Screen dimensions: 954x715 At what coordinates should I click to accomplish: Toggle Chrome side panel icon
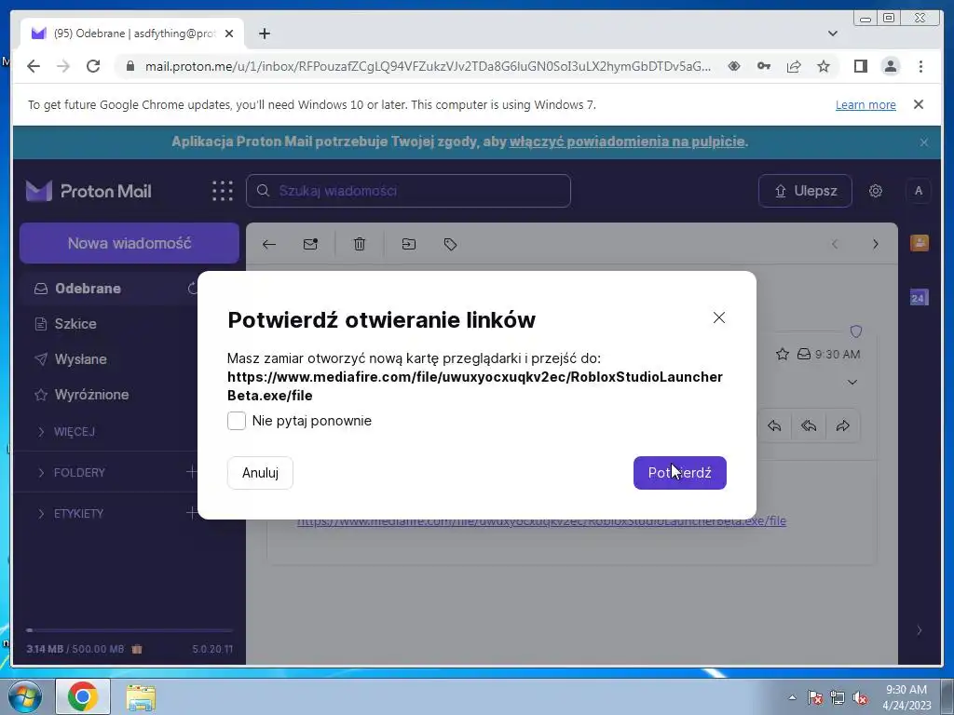click(x=860, y=66)
